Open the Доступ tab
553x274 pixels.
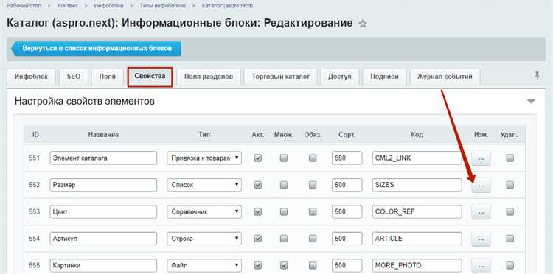click(340, 77)
